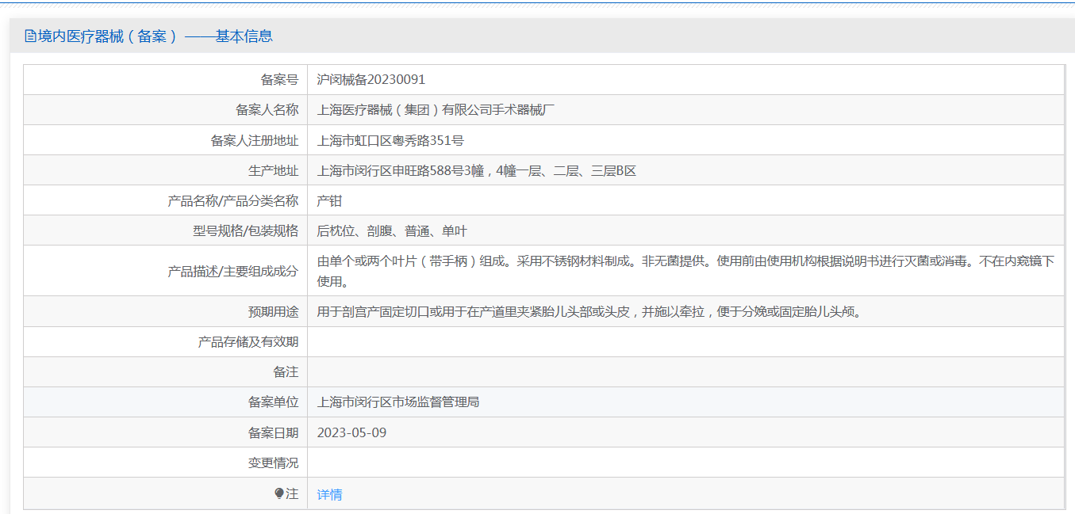The width and height of the screenshot is (1075, 514).
Task: Click the 生产地址 label
Action: click(273, 170)
